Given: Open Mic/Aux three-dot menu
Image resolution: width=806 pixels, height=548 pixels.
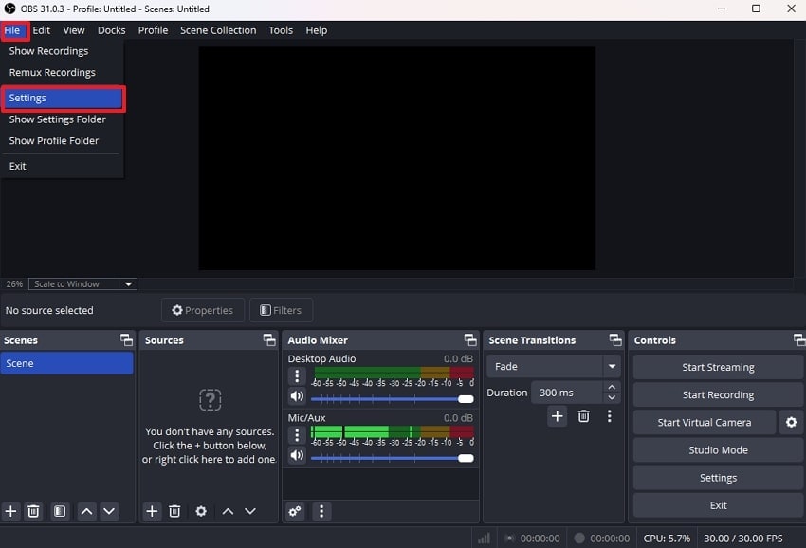Looking at the screenshot, I should point(297,435).
